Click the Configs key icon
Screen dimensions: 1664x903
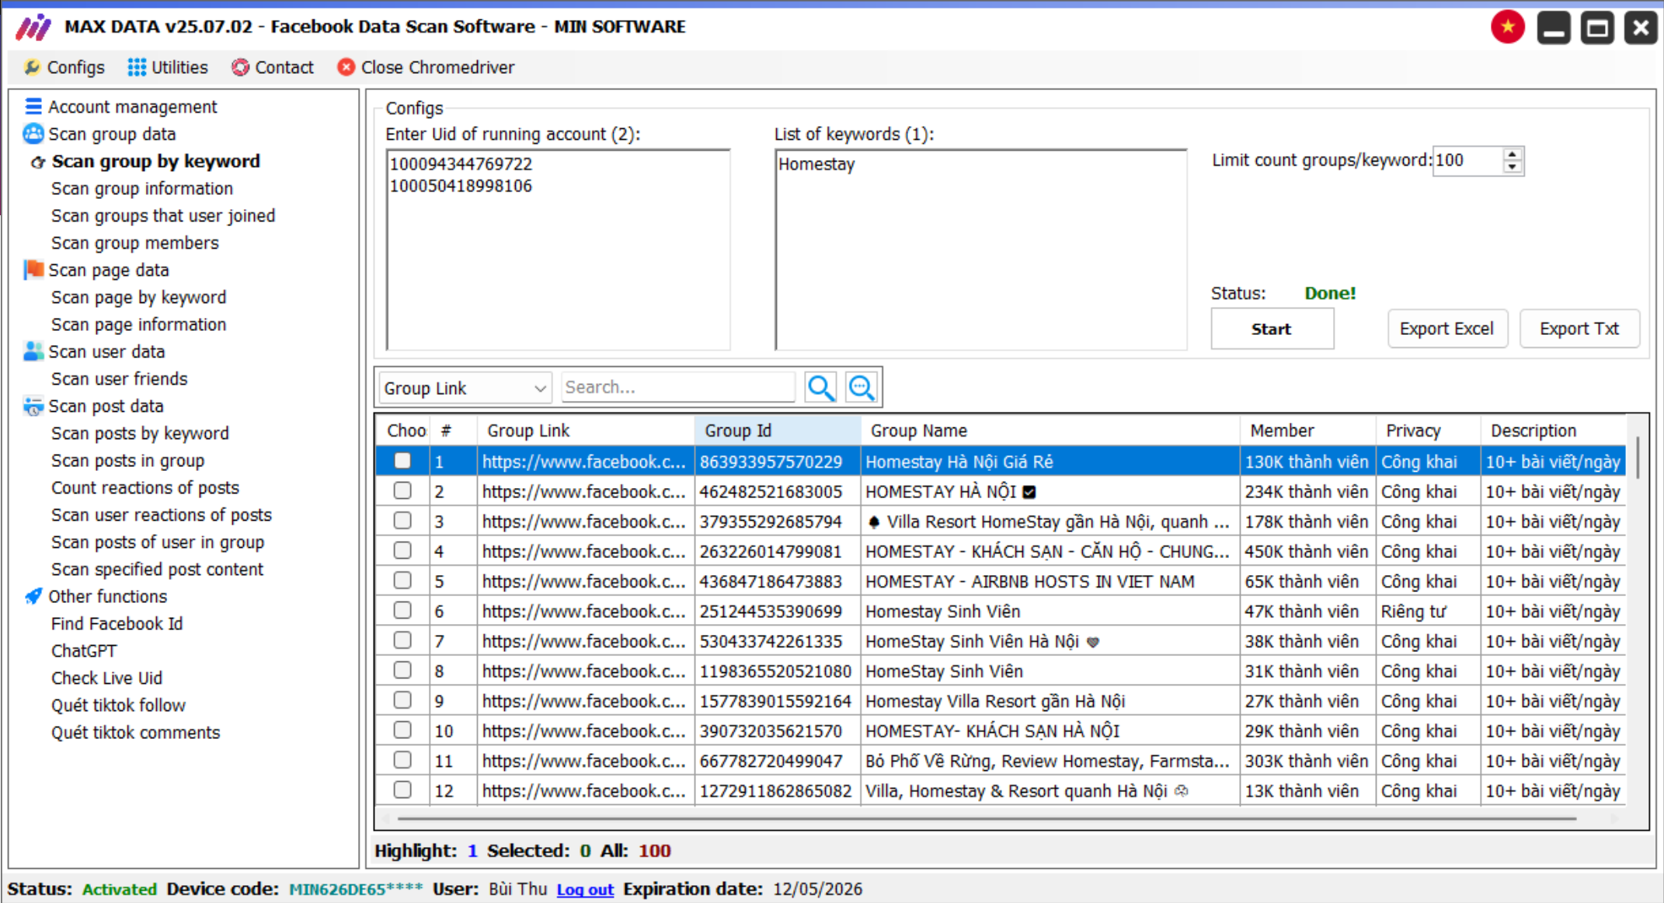[x=32, y=68]
